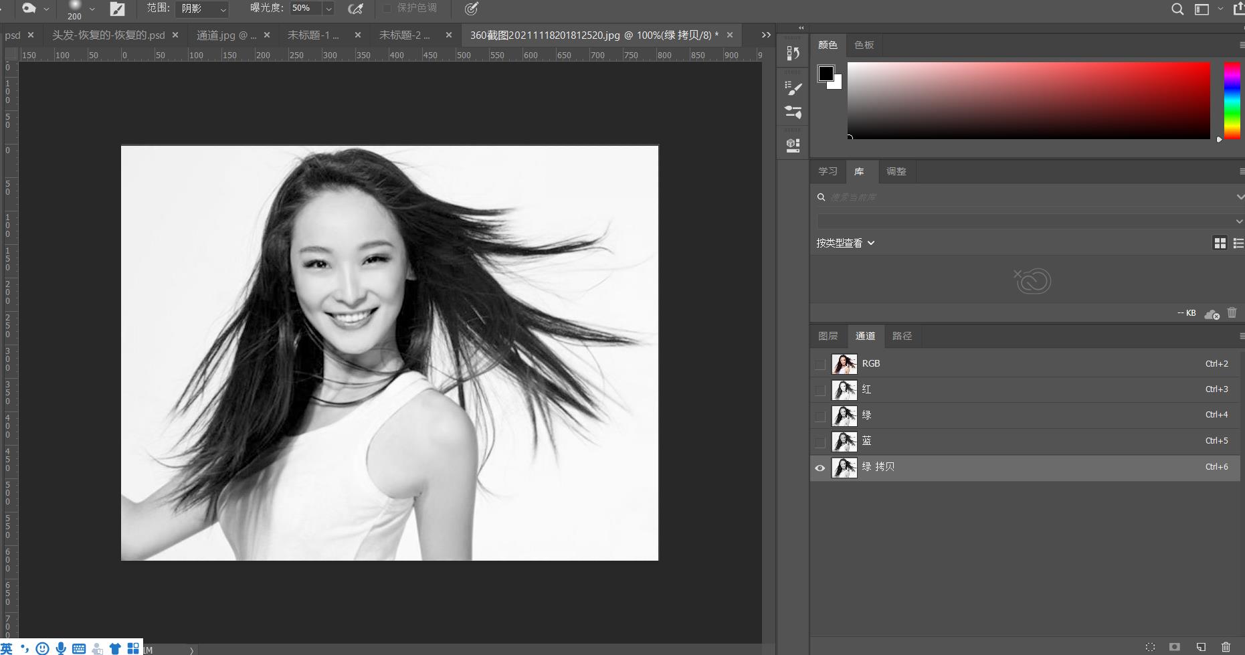This screenshot has height=655, width=1245.
Task: Switch library to grid view
Action: [1220, 243]
